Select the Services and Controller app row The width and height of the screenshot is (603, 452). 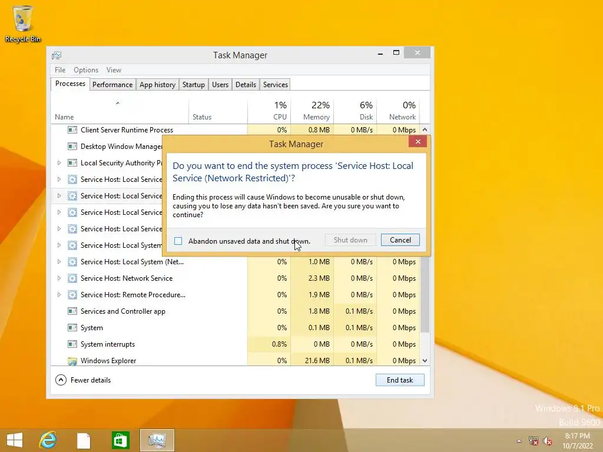pyautogui.click(x=236, y=311)
